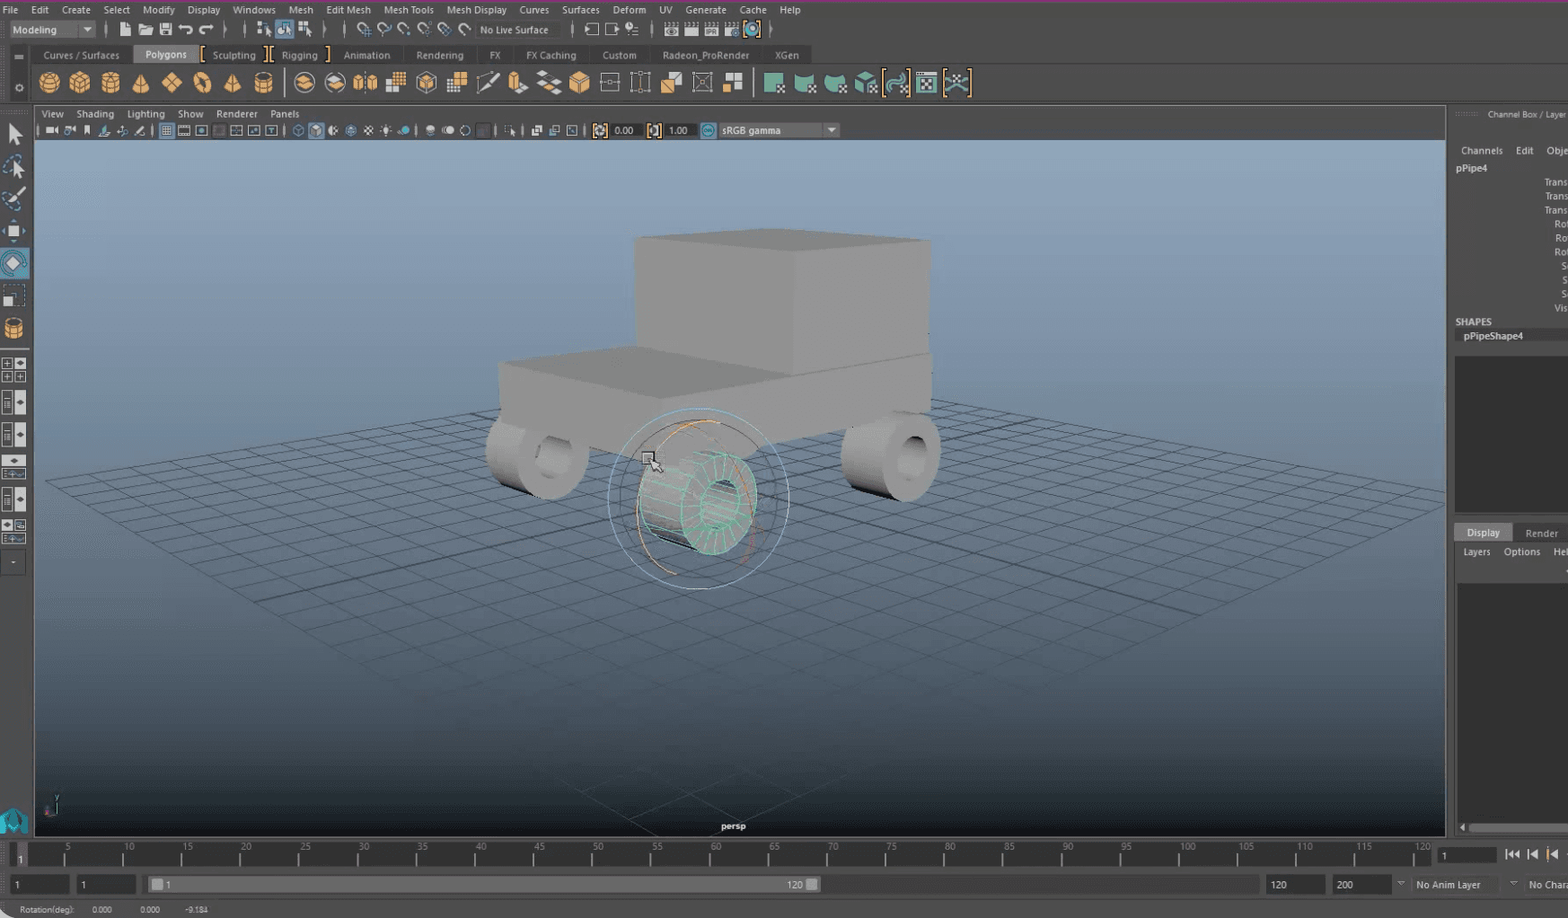Click frame 60 on the time slider
The width and height of the screenshot is (1568, 918).
click(x=716, y=854)
